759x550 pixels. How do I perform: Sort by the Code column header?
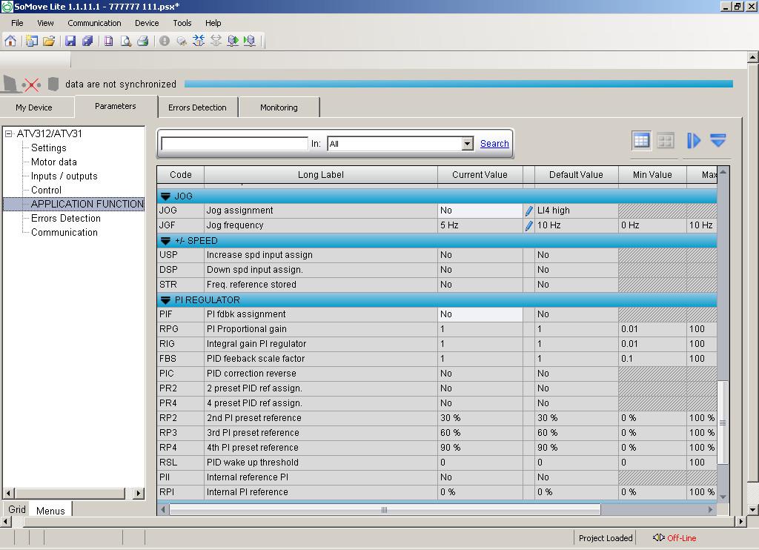click(x=181, y=175)
